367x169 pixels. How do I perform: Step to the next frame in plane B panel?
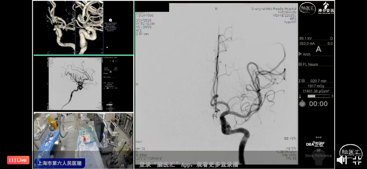tap(116, 61)
